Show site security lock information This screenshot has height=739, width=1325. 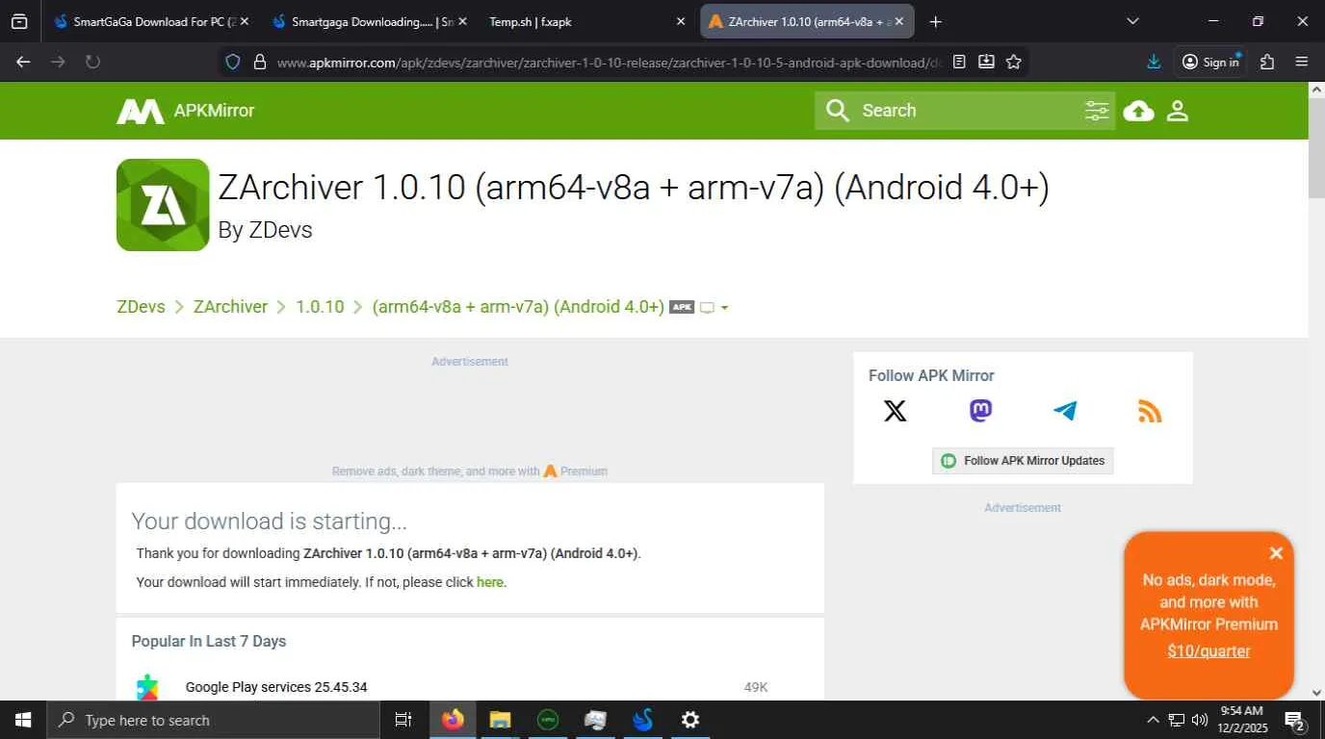coord(259,62)
